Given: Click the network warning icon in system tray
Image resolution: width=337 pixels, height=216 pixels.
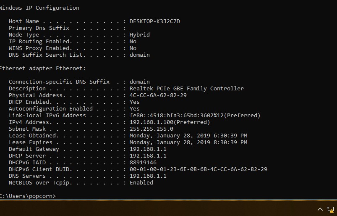Looking at the screenshot, I should tap(330, 209).
